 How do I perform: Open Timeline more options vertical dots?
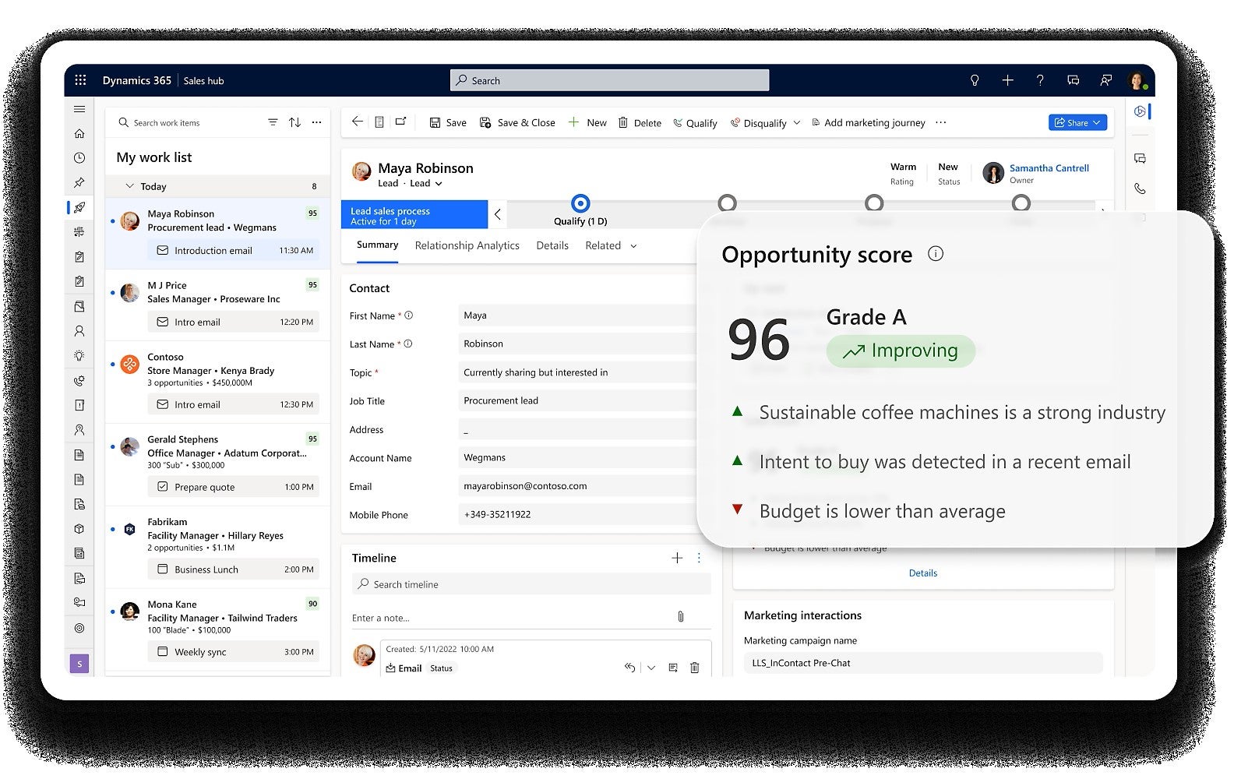click(699, 558)
